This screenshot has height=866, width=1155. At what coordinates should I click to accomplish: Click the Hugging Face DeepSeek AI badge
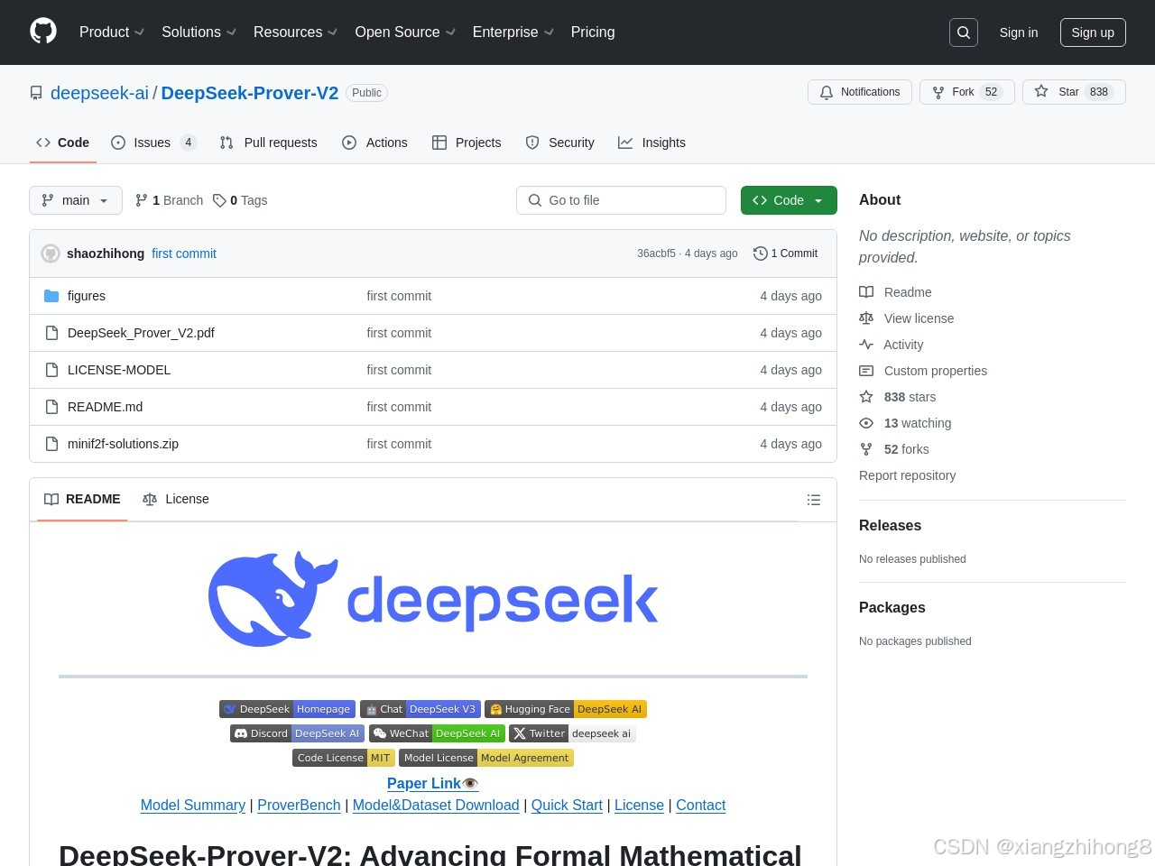click(566, 709)
